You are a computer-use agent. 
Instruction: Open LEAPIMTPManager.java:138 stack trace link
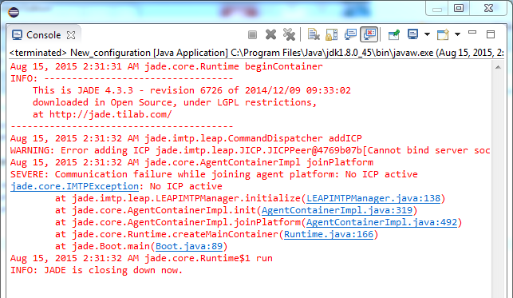pos(373,198)
